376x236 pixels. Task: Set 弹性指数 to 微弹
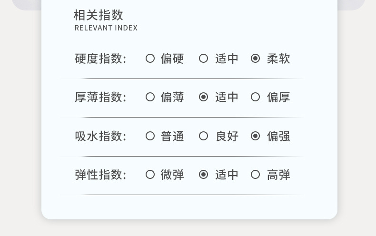click(150, 175)
